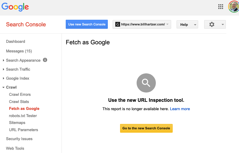
Task: Go to Dashboard
Action: click(x=16, y=42)
